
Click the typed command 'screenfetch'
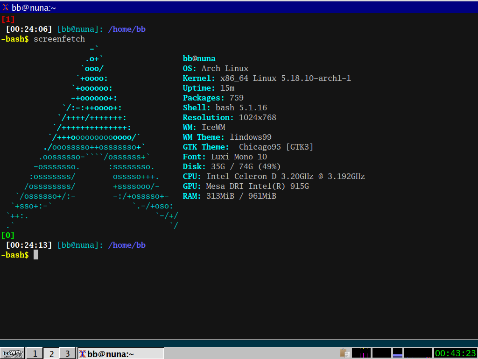coord(59,39)
